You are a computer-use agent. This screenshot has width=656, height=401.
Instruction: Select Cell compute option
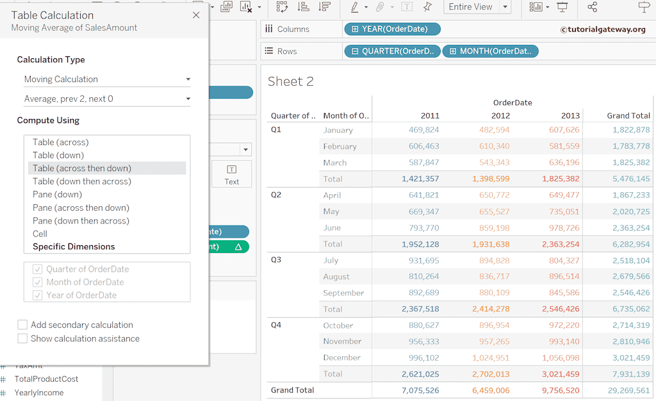coord(40,234)
